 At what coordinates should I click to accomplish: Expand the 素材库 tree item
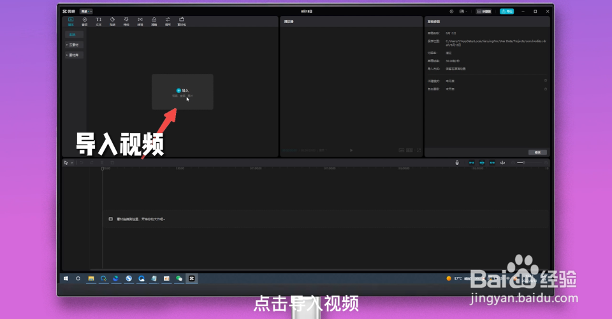pos(74,55)
